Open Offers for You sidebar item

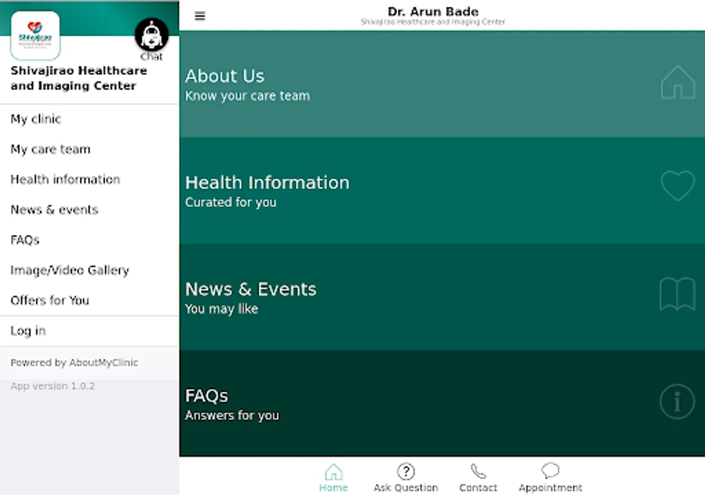point(89,300)
